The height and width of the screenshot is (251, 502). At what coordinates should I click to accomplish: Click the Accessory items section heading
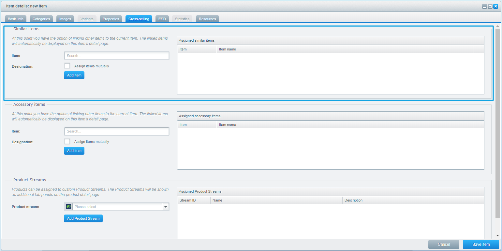click(29, 105)
